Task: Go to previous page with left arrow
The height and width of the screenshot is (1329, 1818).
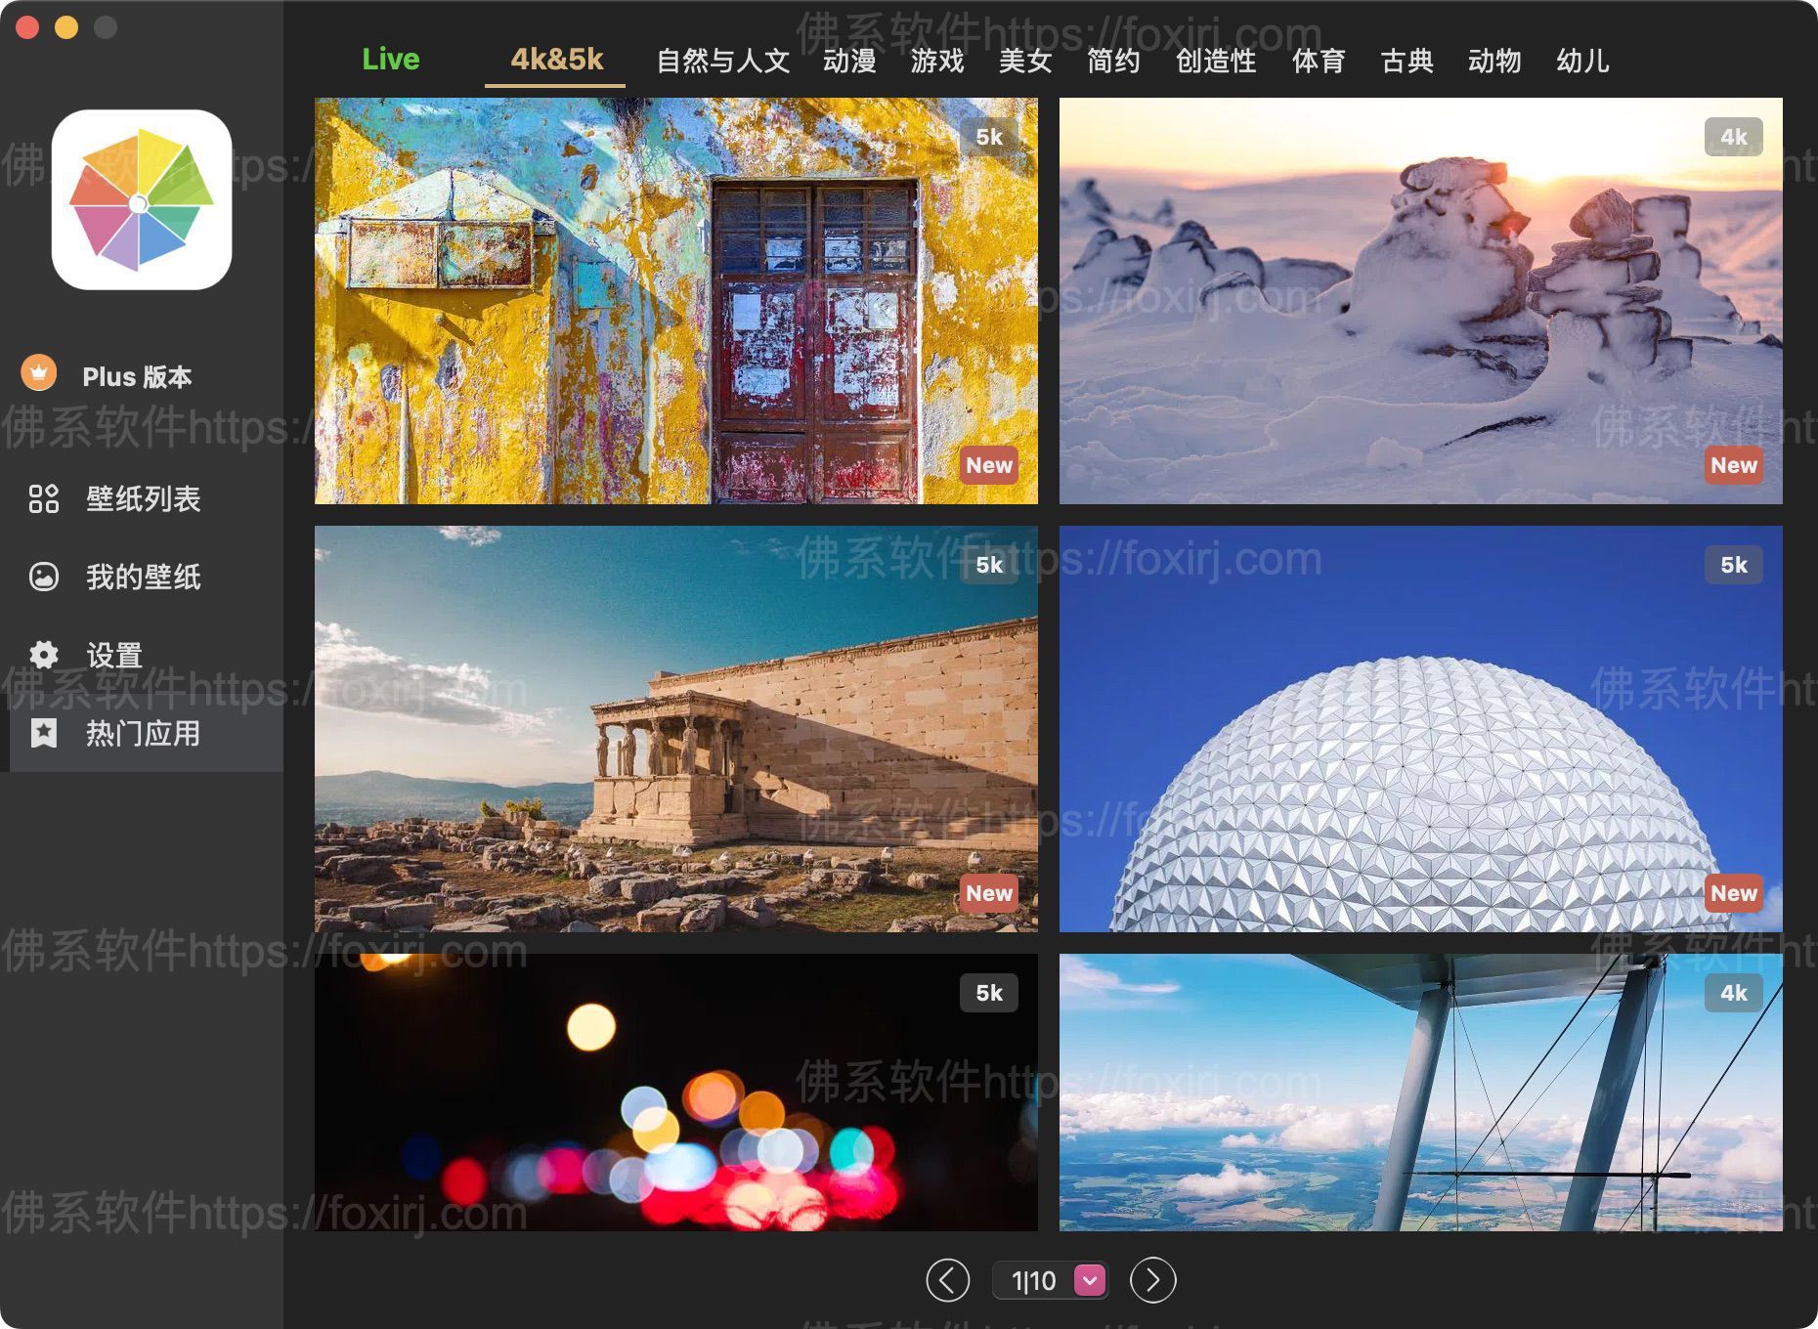Action: coord(947,1280)
